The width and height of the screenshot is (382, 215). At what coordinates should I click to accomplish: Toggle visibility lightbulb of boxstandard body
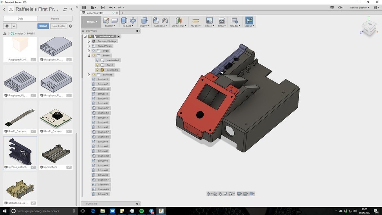[x=97, y=60]
